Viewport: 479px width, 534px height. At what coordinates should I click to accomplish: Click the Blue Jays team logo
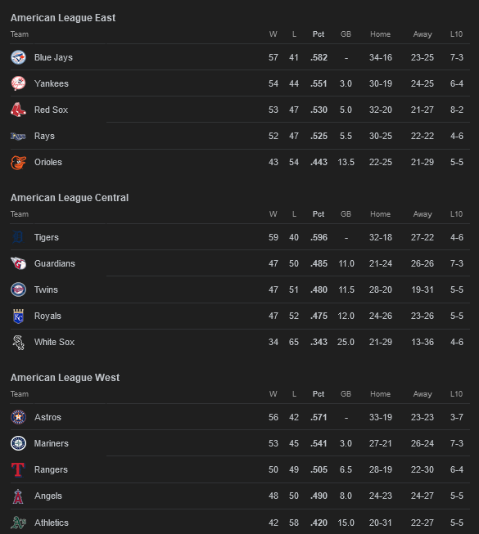pyautogui.click(x=18, y=57)
